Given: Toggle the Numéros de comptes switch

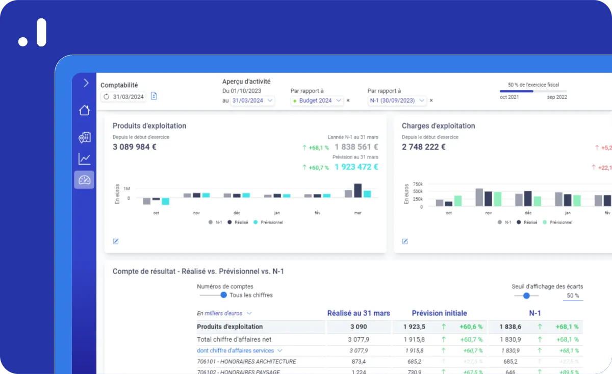Looking at the screenshot, I should point(214,295).
